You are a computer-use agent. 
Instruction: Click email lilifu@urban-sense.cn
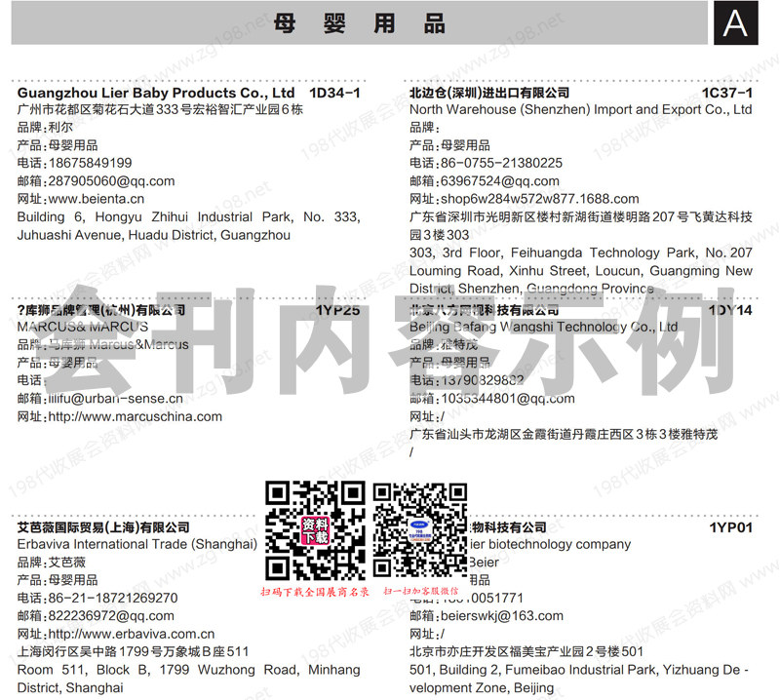coord(115,399)
